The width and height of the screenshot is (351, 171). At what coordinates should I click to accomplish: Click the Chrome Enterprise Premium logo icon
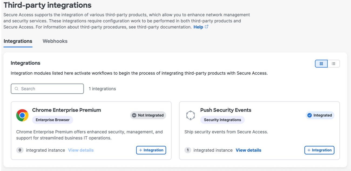click(22, 115)
